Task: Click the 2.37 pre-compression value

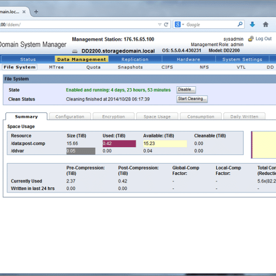Action: [x=71, y=181]
